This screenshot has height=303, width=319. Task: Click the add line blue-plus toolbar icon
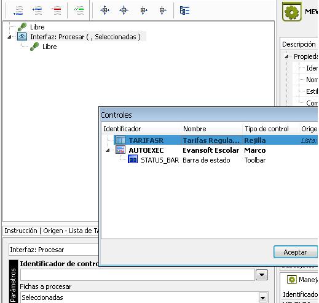(37, 10)
